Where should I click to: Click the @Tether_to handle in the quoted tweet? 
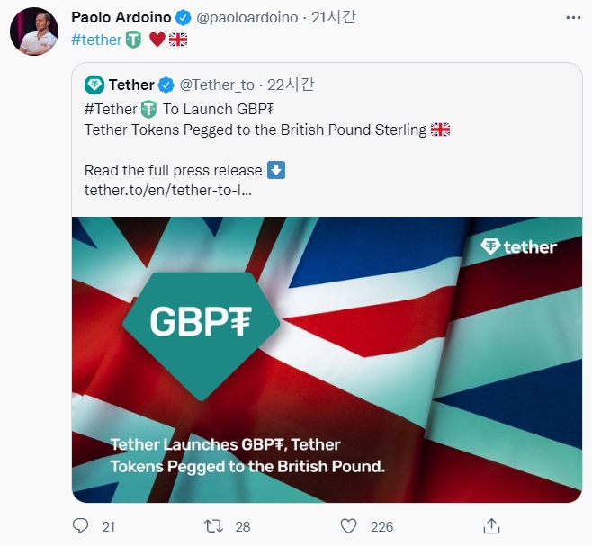[x=218, y=85]
